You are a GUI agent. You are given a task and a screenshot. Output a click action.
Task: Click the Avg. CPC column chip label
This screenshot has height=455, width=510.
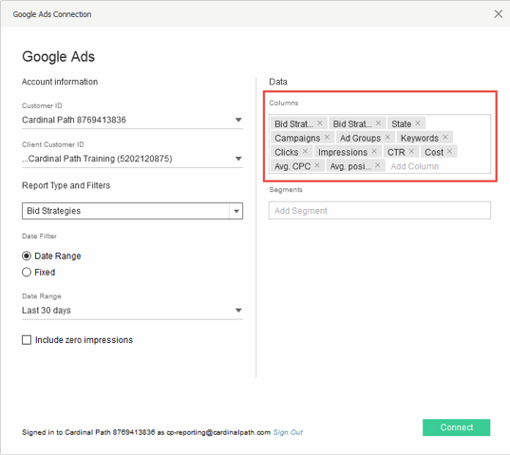click(x=293, y=166)
